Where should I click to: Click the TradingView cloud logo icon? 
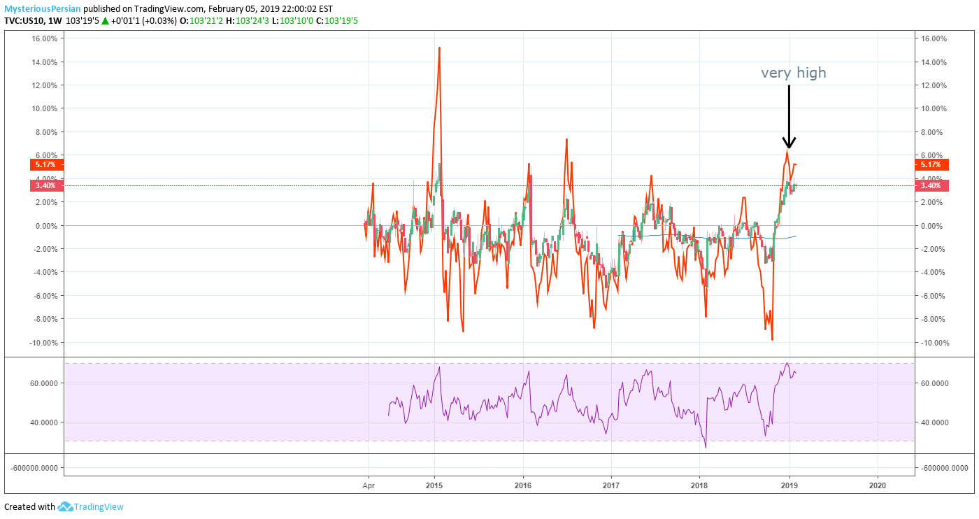tap(65, 506)
